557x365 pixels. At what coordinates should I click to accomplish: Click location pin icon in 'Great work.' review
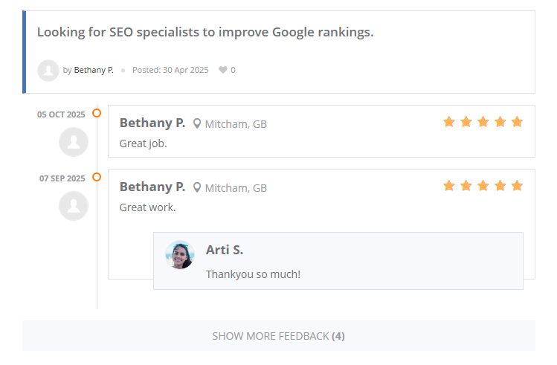(x=197, y=187)
